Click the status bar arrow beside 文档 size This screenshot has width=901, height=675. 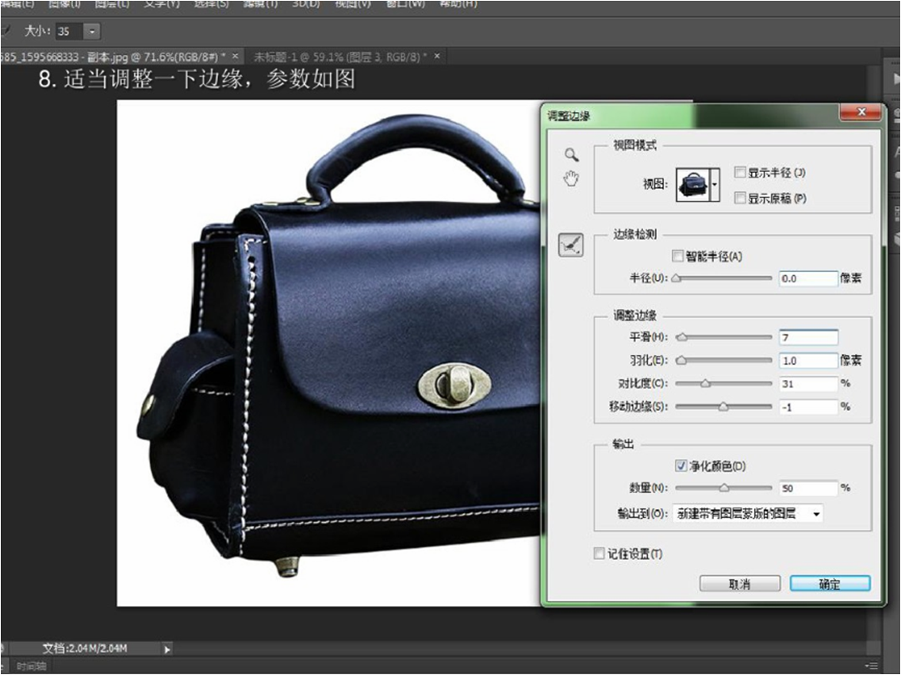(x=167, y=649)
